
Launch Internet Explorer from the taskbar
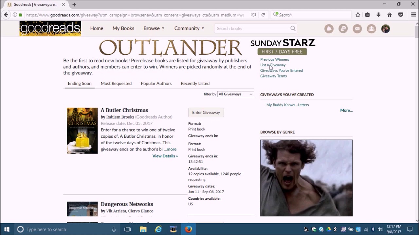pos(158,229)
